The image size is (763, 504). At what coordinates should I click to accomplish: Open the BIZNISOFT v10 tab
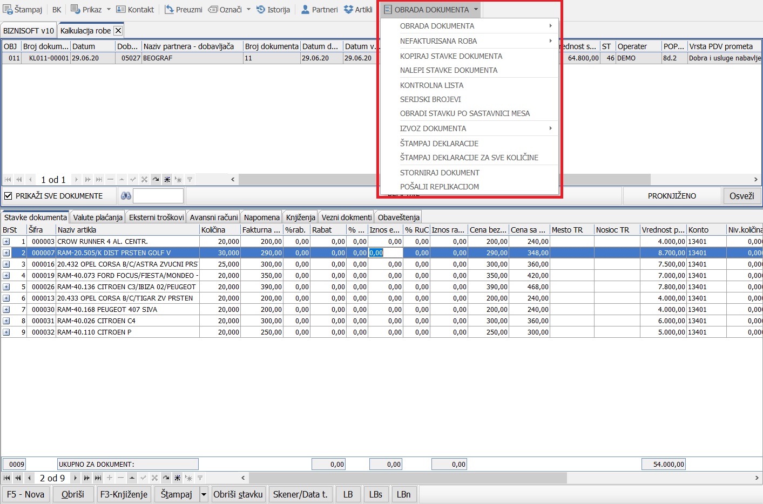click(x=29, y=31)
